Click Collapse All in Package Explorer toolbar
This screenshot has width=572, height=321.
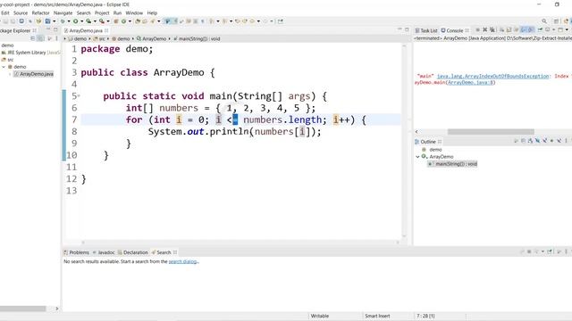[33, 38]
